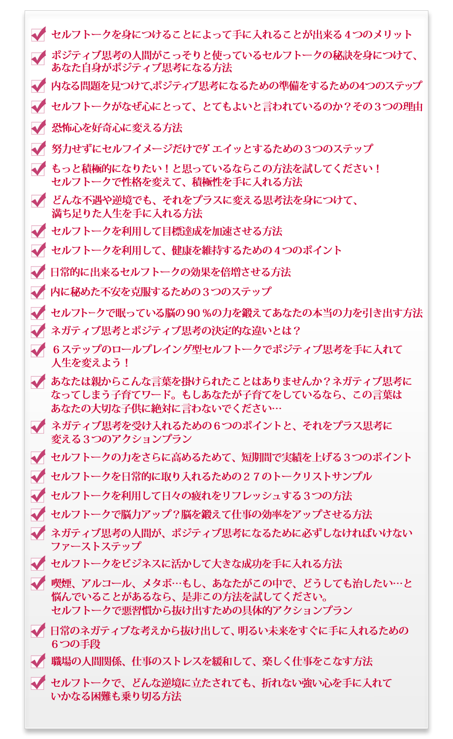This screenshot has height=739, width=453.
Task: Toggle the check mark for "セルフトークで脳力アップ？" item
Action: [38, 514]
